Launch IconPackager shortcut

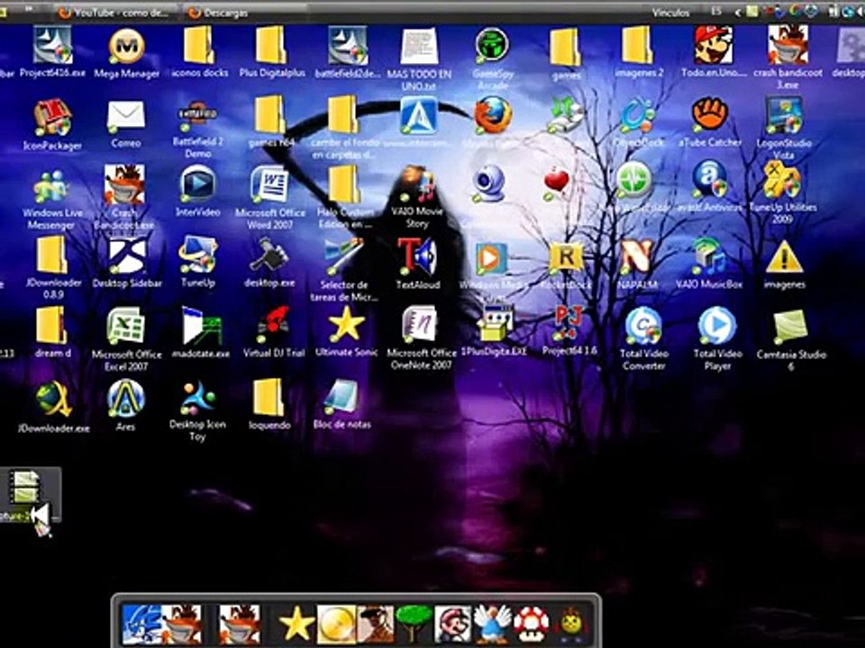pyautogui.click(x=52, y=117)
